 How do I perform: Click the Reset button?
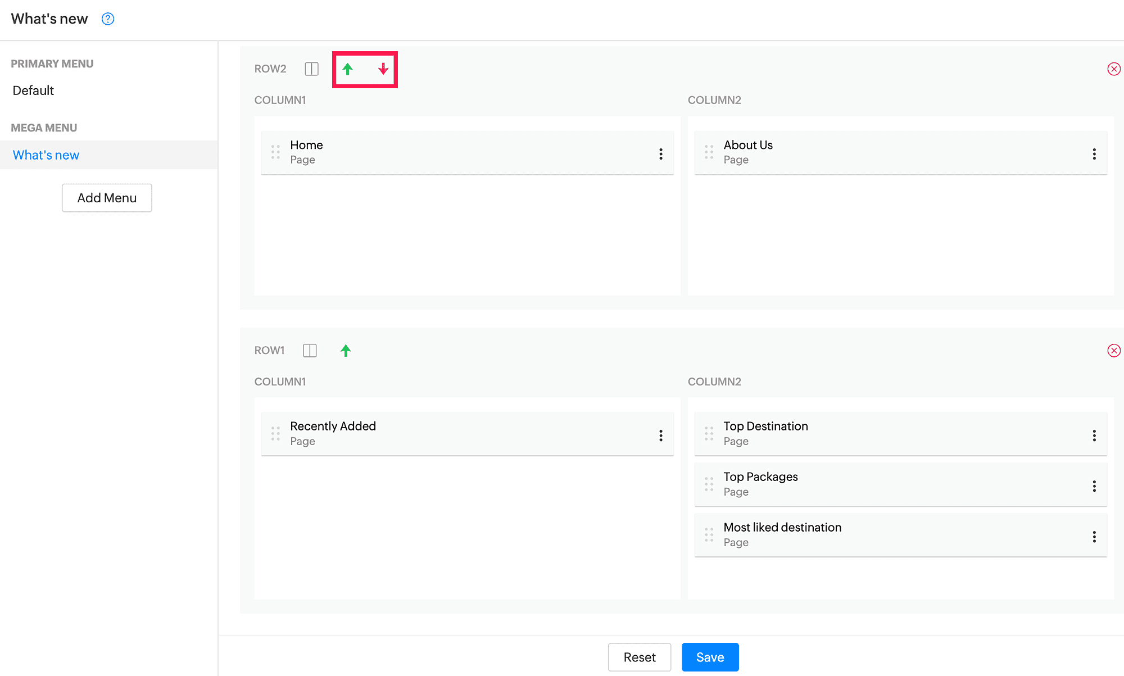point(640,657)
